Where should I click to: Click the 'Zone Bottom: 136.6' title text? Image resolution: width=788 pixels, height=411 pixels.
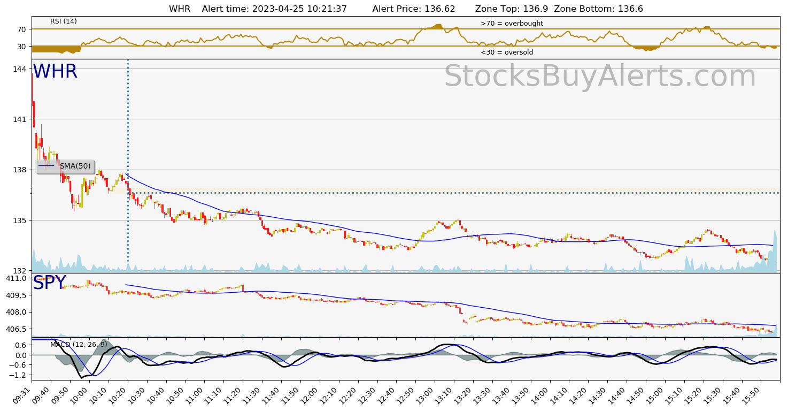coord(599,9)
